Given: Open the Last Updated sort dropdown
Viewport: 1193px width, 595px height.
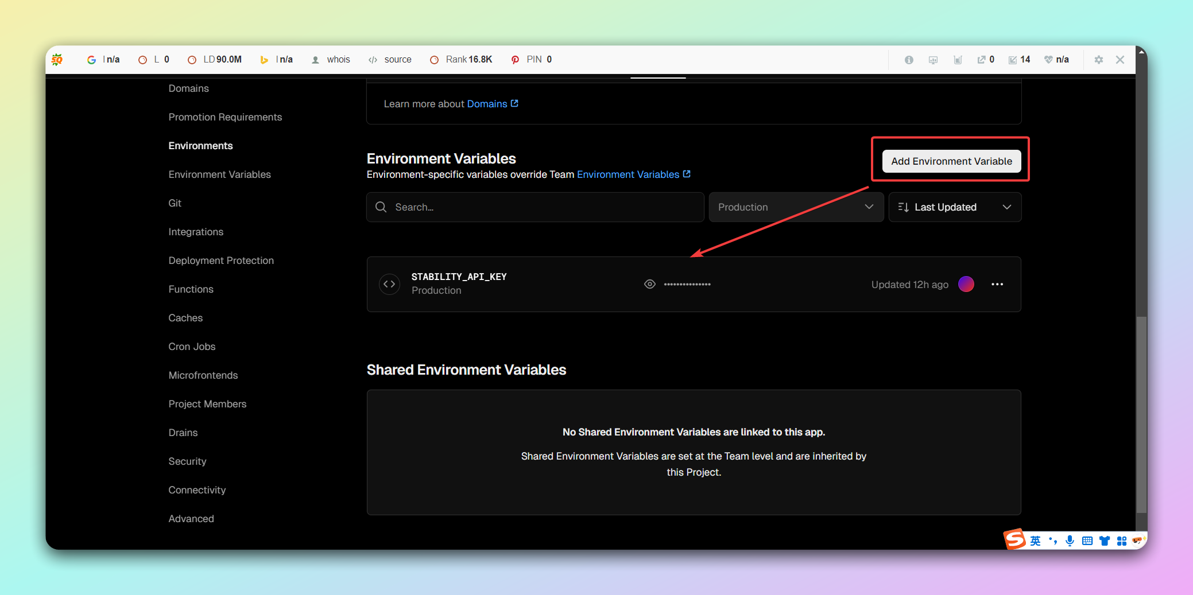Looking at the screenshot, I should click(x=955, y=207).
